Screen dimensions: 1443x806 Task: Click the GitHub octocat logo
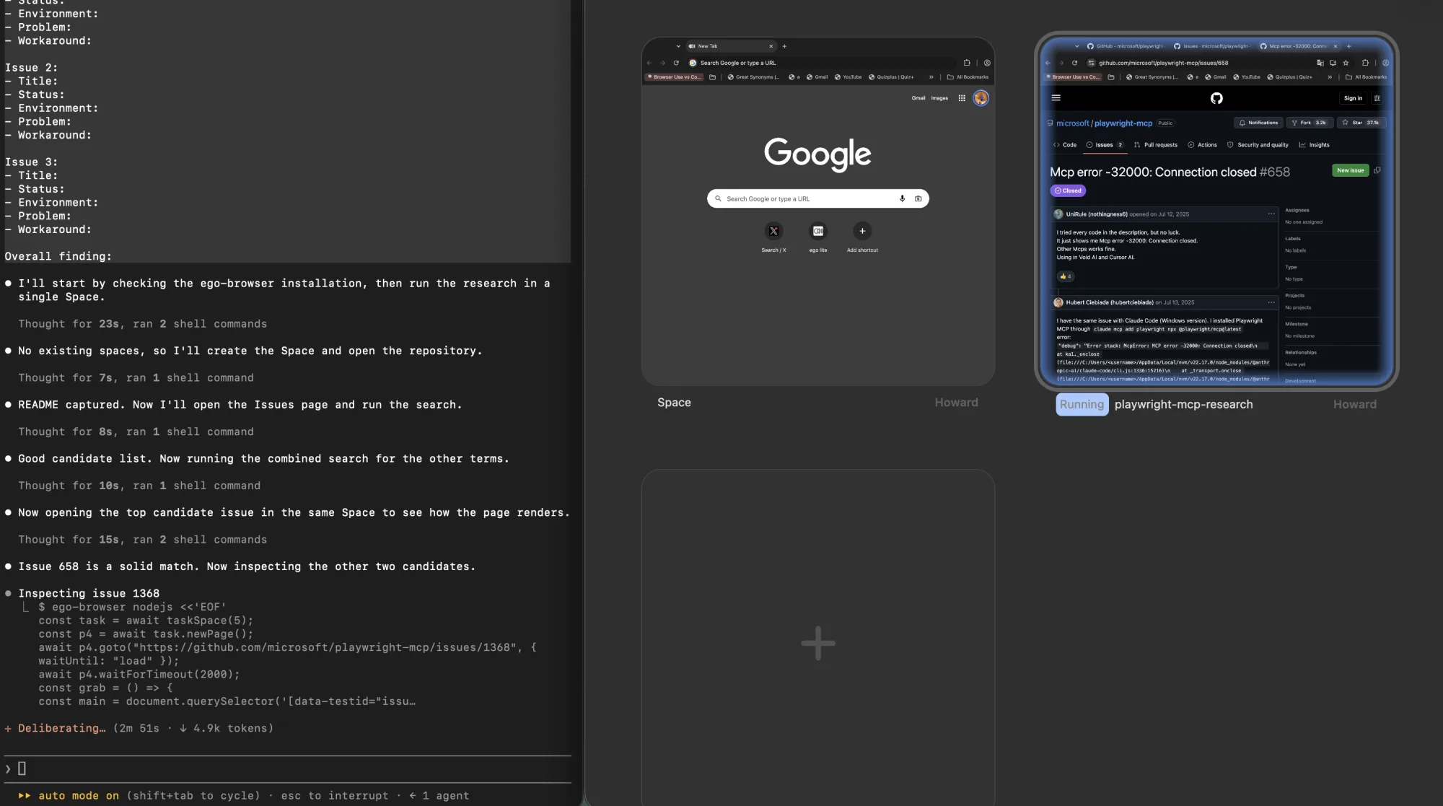tap(1216, 98)
